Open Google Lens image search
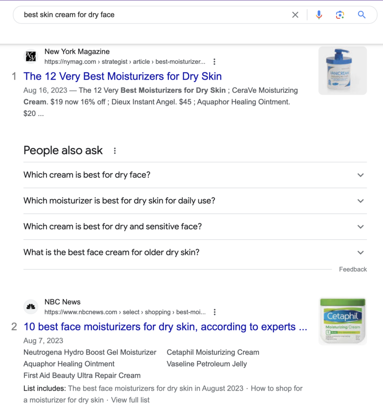This screenshot has height=408, width=383. [x=340, y=15]
